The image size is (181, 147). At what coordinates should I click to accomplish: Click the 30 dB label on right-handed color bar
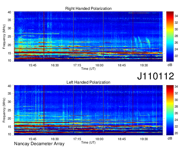(176, 29)
